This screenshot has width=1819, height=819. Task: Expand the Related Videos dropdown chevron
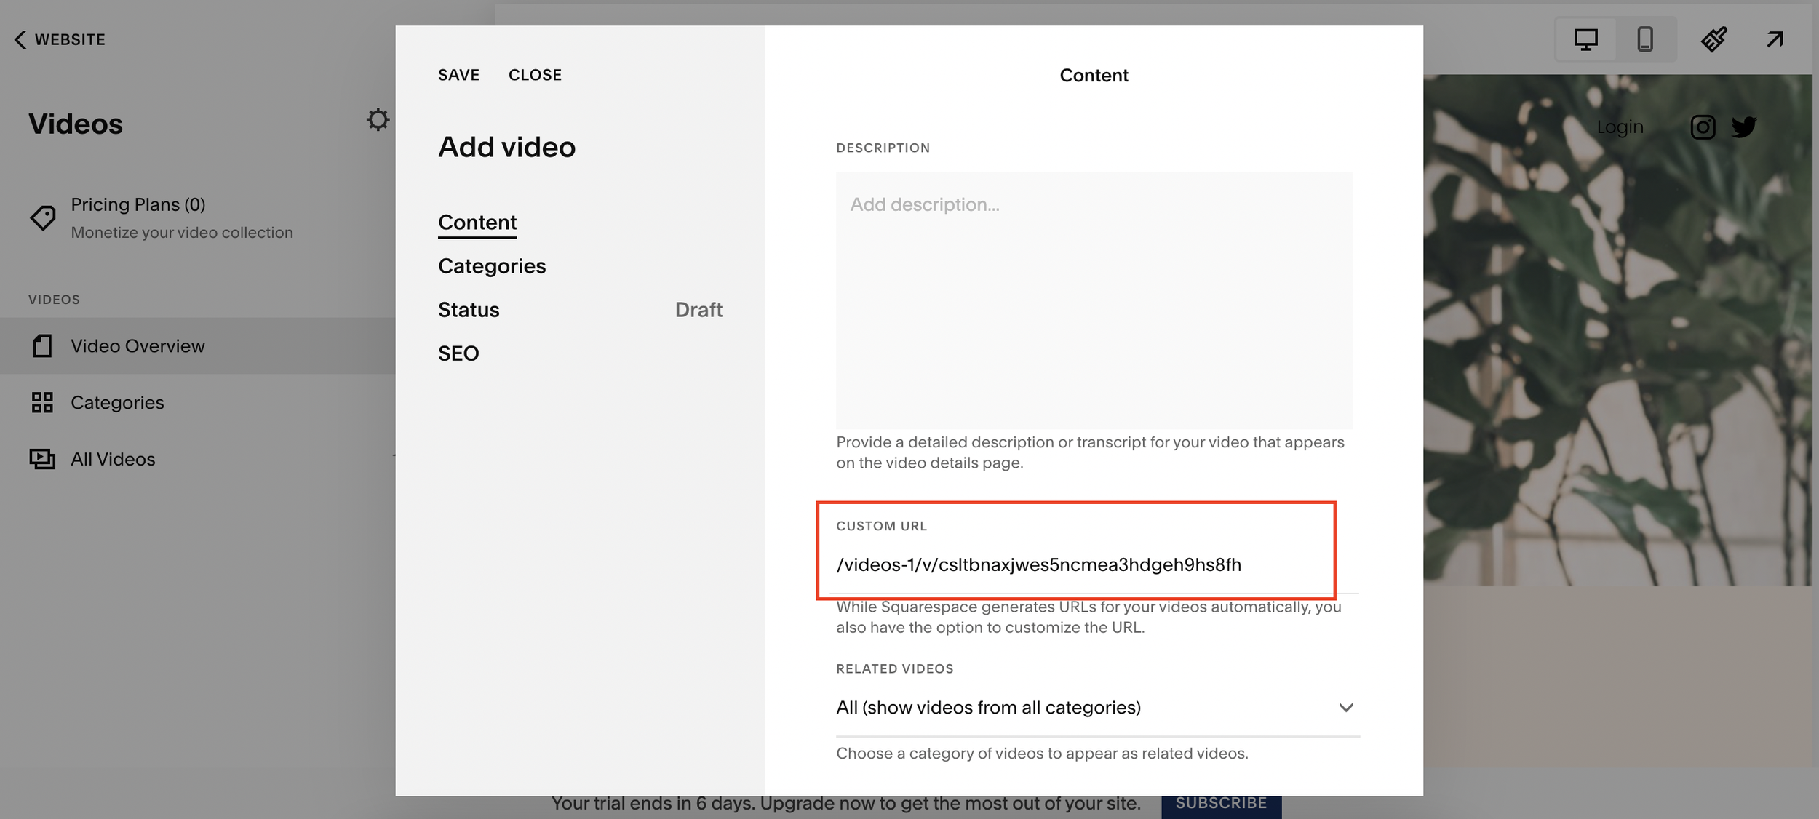(1345, 707)
